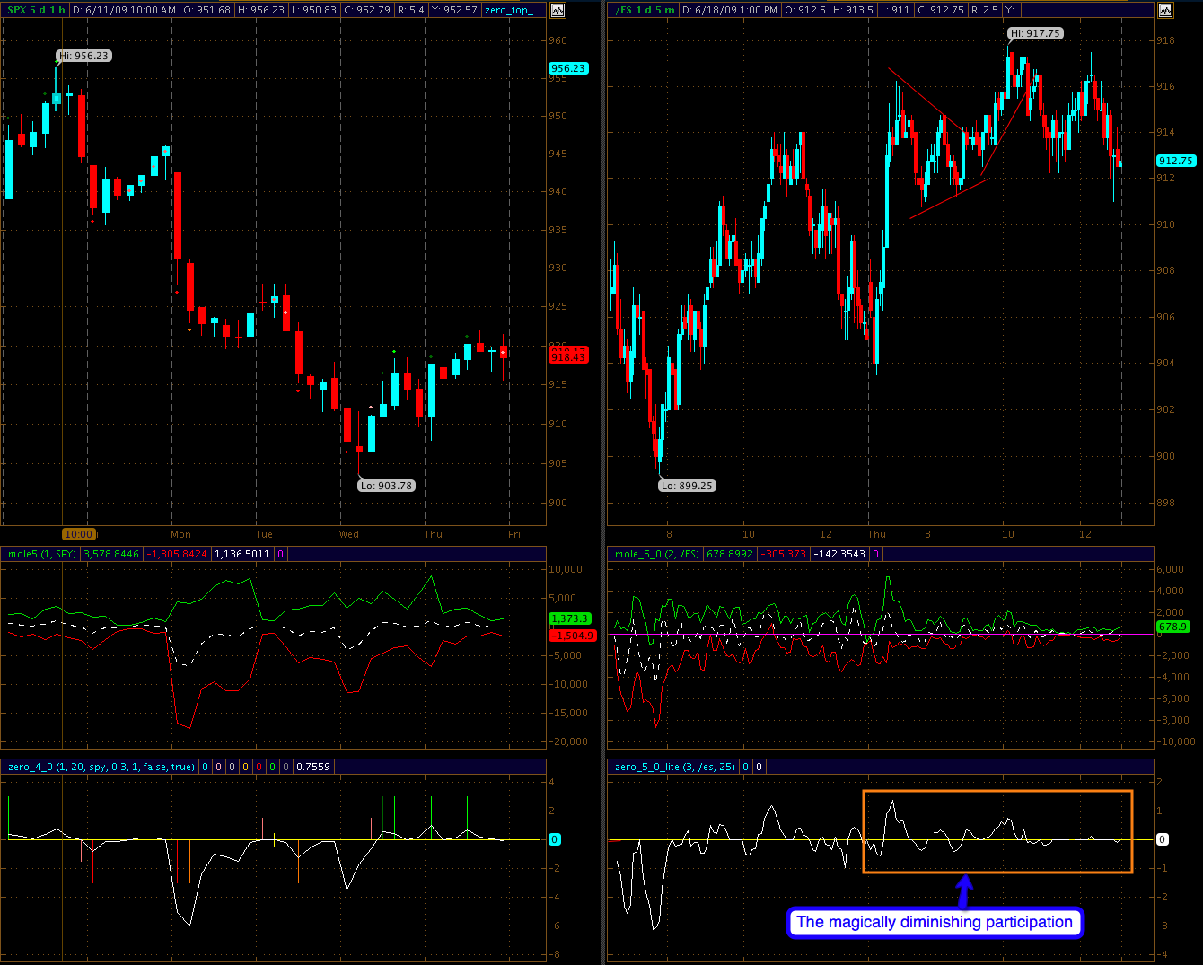Select the diminishing participation text annotation
The width and height of the screenshot is (1203, 965).
click(x=935, y=922)
